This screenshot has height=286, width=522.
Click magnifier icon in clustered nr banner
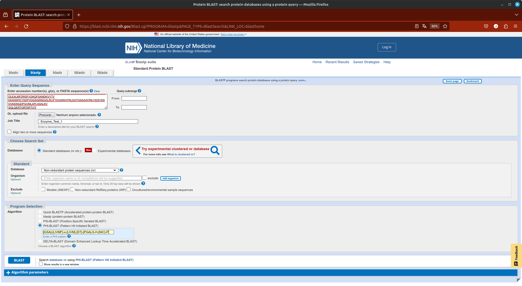pos(215,150)
